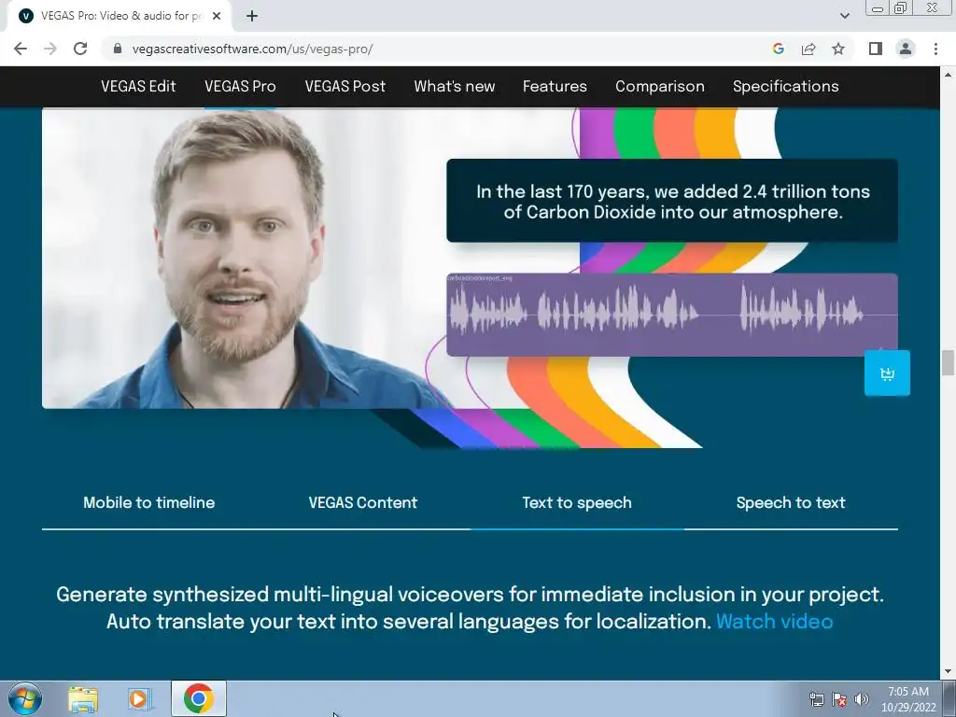Click scrollbar down arrow
This screenshot has height=717, width=956.
[948, 672]
